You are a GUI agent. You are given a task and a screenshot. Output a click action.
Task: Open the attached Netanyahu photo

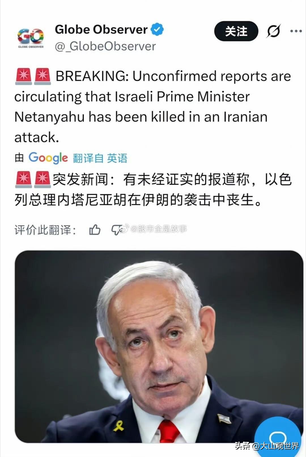[159, 347]
